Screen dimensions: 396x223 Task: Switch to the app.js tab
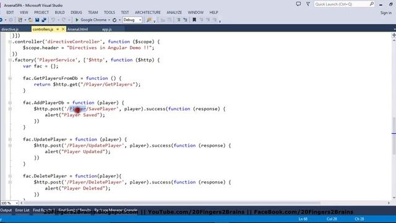coord(107,29)
